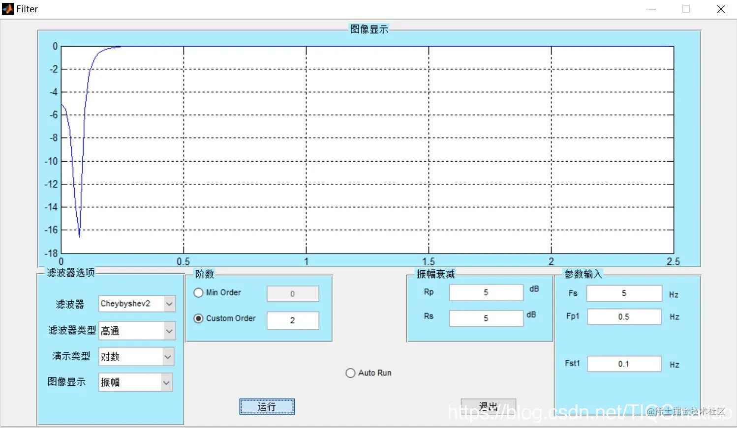Click the Fst1 frequency input field
The image size is (737, 428).
(x=623, y=364)
